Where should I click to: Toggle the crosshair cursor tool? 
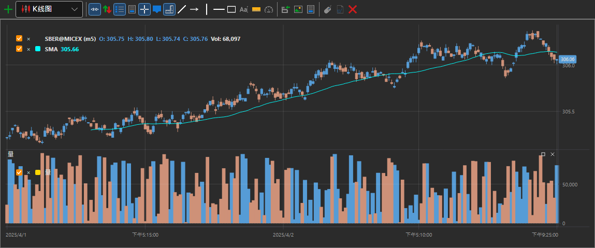[144, 9]
